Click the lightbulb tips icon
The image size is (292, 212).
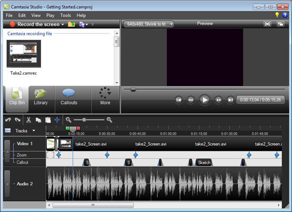click(x=277, y=15)
